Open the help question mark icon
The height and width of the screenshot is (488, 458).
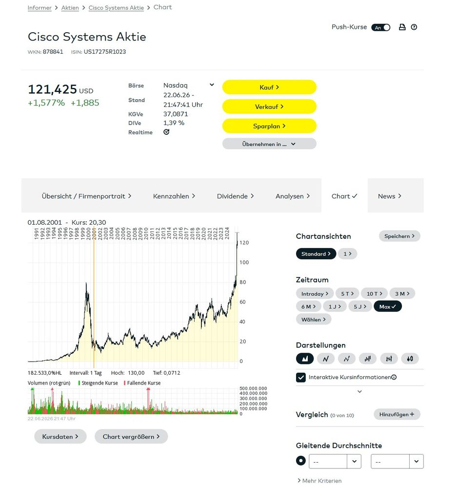tap(414, 27)
